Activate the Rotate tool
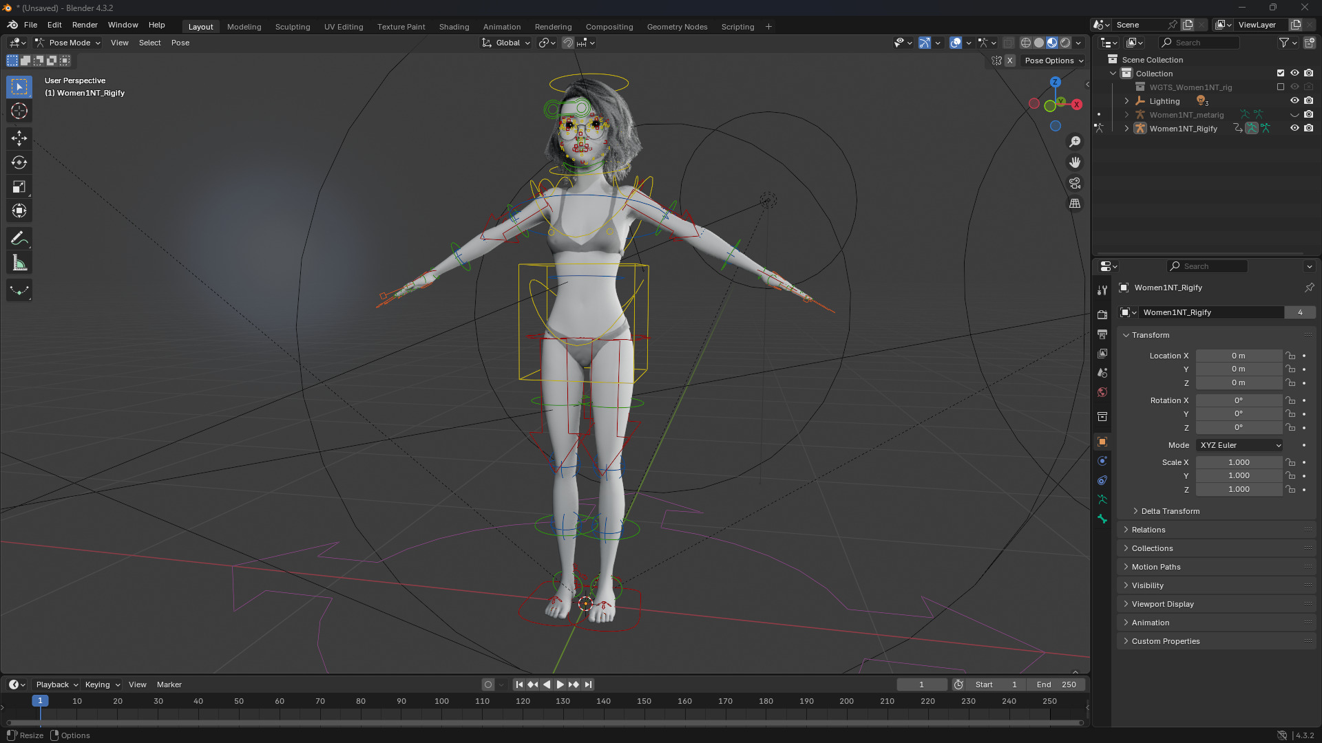This screenshot has width=1322, height=743. coord(19,162)
